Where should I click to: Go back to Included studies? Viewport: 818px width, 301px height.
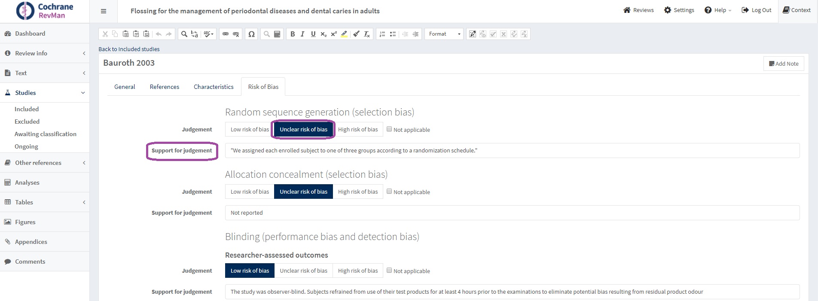coord(129,49)
